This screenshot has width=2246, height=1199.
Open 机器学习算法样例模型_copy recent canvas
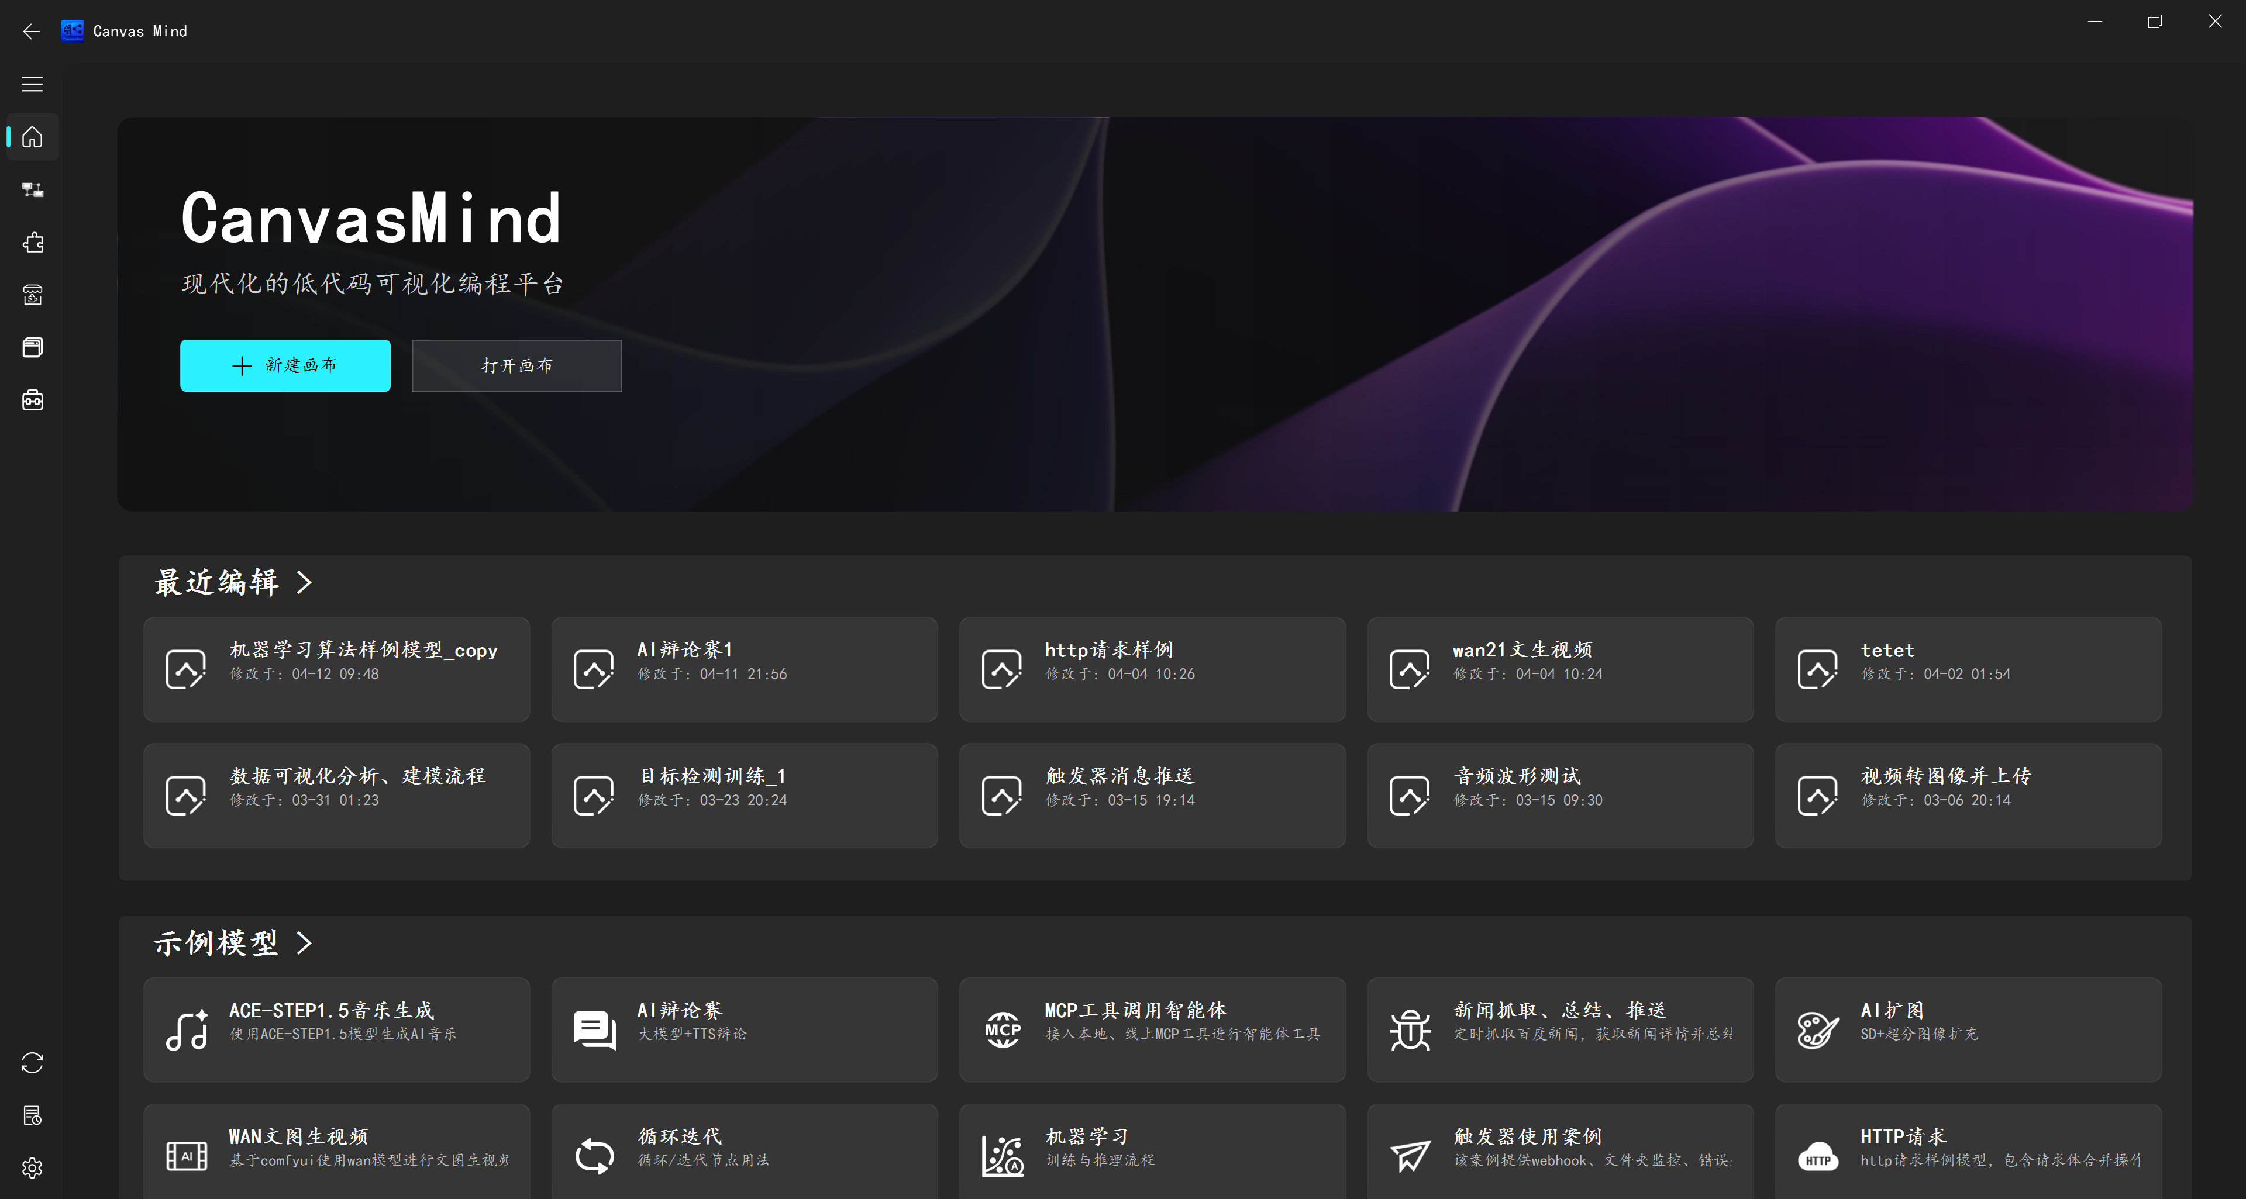pyautogui.click(x=336, y=669)
